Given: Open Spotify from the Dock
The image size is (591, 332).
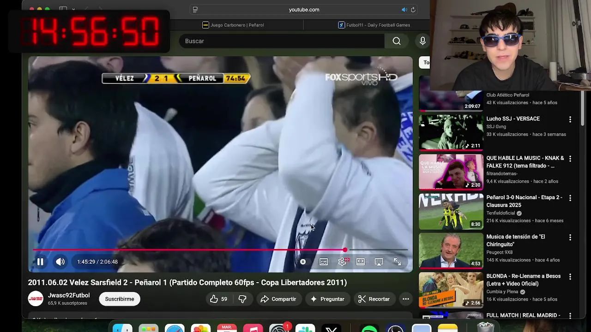Looking at the screenshot, I should click(x=369, y=328).
